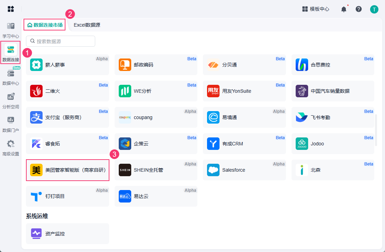Click the 美团管家智能版（商家自研）text
The width and height of the screenshot is (385, 252).
click(75, 170)
